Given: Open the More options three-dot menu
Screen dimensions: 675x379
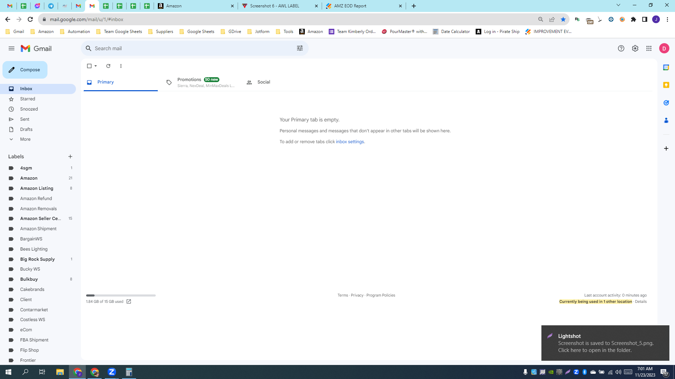Looking at the screenshot, I should [121, 66].
